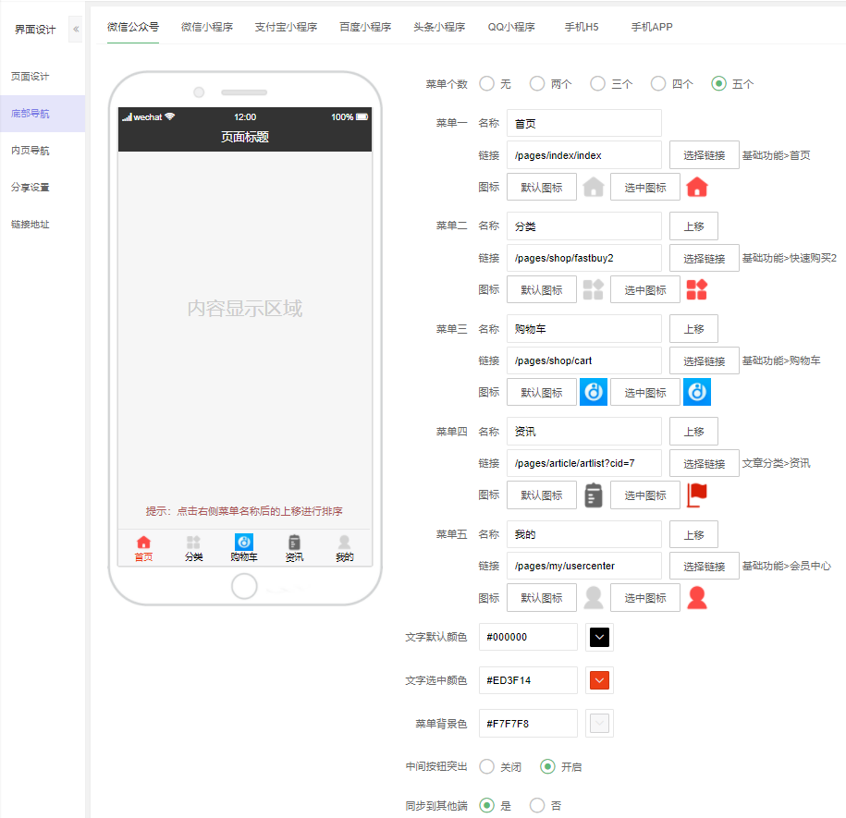Switch to the 手机APP tab
This screenshot has height=818, width=846.
pos(652,27)
